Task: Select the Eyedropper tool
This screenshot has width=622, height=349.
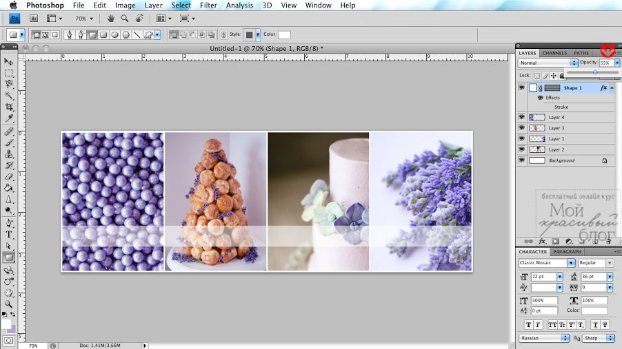Action: coord(8,118)
